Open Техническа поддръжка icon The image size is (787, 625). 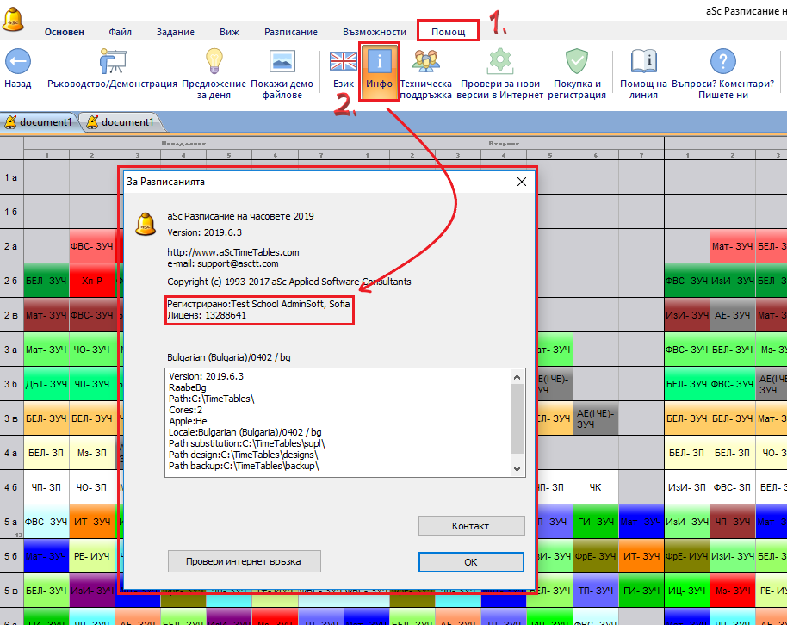425,62
